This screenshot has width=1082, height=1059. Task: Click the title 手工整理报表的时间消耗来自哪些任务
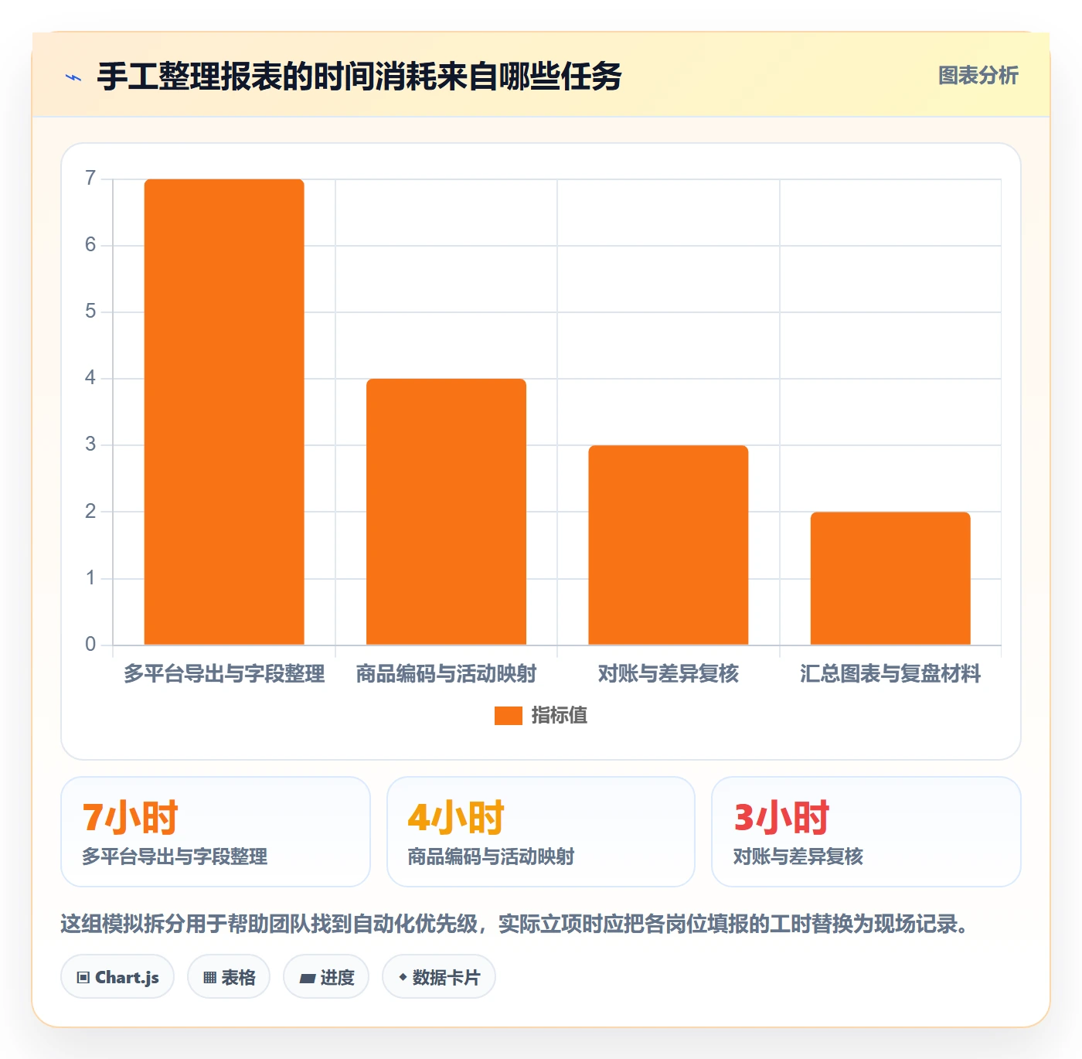tap(359, 77)
